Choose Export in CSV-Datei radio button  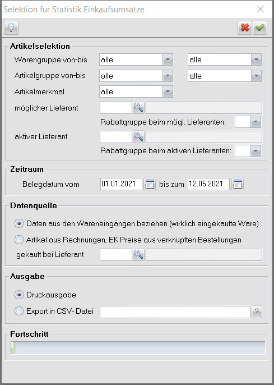[19, 311]
